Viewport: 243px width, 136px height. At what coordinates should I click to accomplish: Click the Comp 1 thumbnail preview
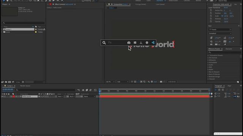click(9, 11)
